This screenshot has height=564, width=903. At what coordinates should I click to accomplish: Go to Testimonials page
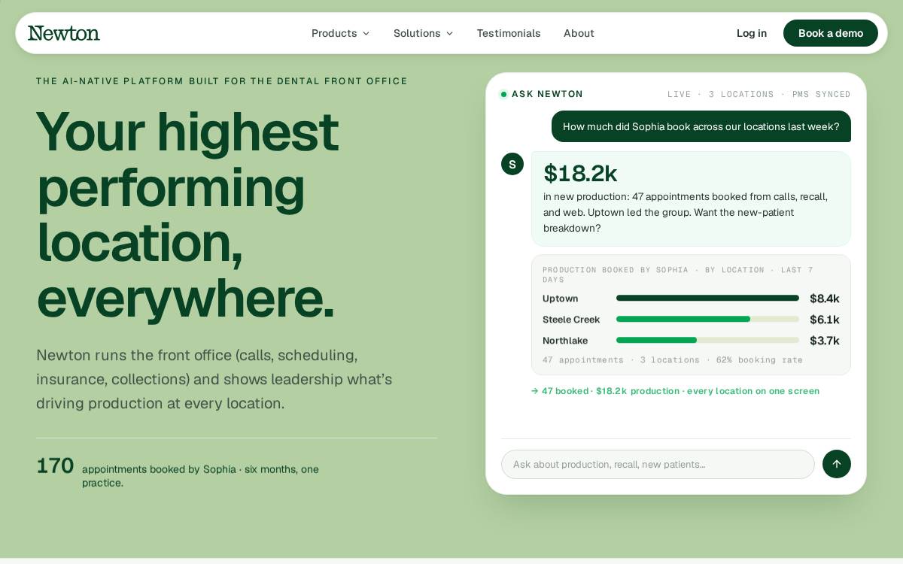pyautogui.click(x=509, y=33)
